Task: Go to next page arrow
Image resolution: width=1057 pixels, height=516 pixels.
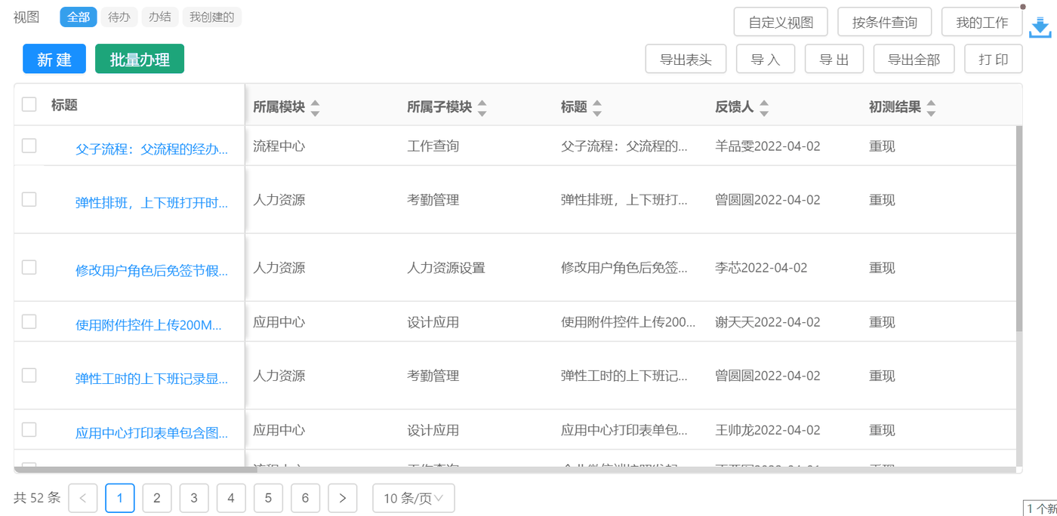Action: [x=343, y=498]
